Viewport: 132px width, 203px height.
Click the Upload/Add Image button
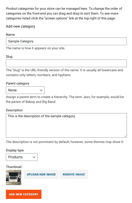coord(41,174)
